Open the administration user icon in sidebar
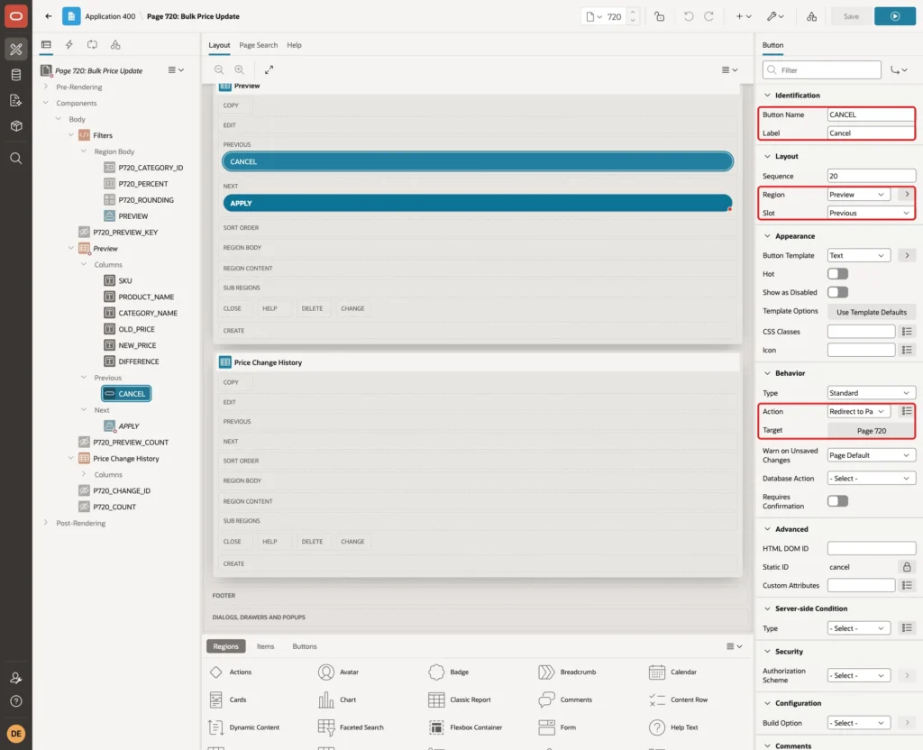This screenshot has height=750, width=923. click(x=16, y=678)
